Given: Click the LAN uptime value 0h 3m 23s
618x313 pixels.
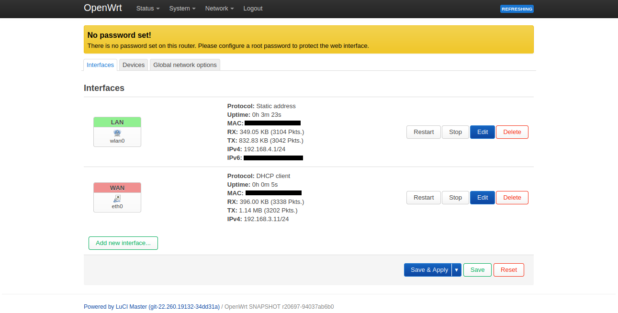Looking at the screenshot, I should [267, 115].
